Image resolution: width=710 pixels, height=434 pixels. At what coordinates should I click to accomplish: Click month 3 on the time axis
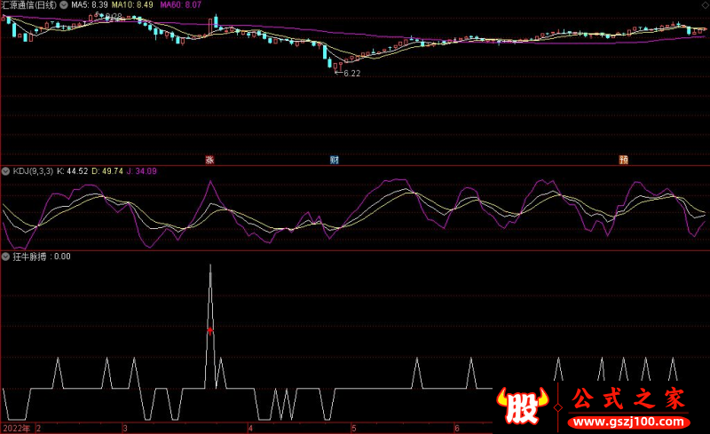[x=125, y=428]
